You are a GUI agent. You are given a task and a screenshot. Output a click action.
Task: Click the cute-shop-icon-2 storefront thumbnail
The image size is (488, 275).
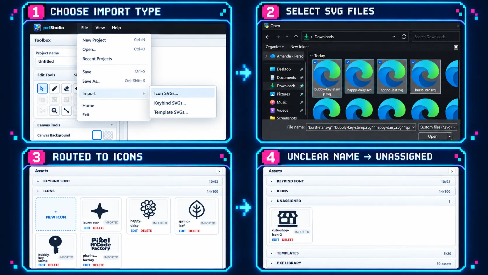click(287, 219)
